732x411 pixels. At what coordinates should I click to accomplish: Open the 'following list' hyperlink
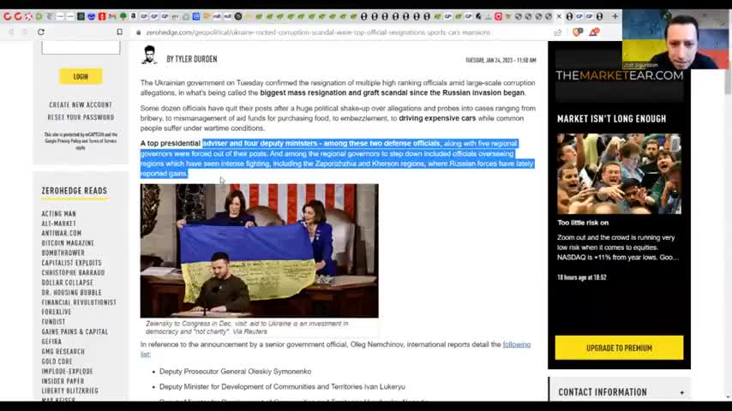tap(516, 345)
